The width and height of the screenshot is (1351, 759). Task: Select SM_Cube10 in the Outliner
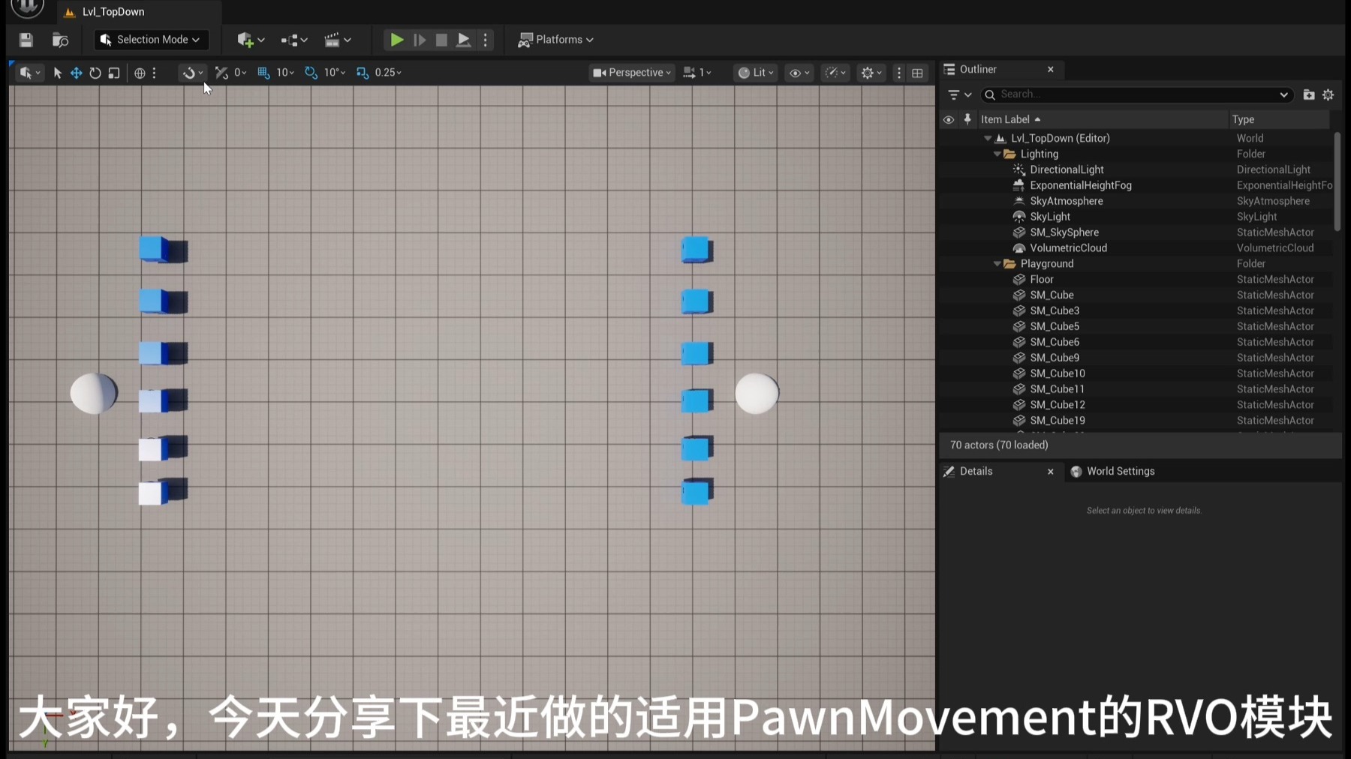click(x=1136, y=373)
